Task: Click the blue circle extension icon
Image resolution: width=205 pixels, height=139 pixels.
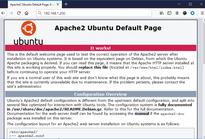Action: click(192, 13)
